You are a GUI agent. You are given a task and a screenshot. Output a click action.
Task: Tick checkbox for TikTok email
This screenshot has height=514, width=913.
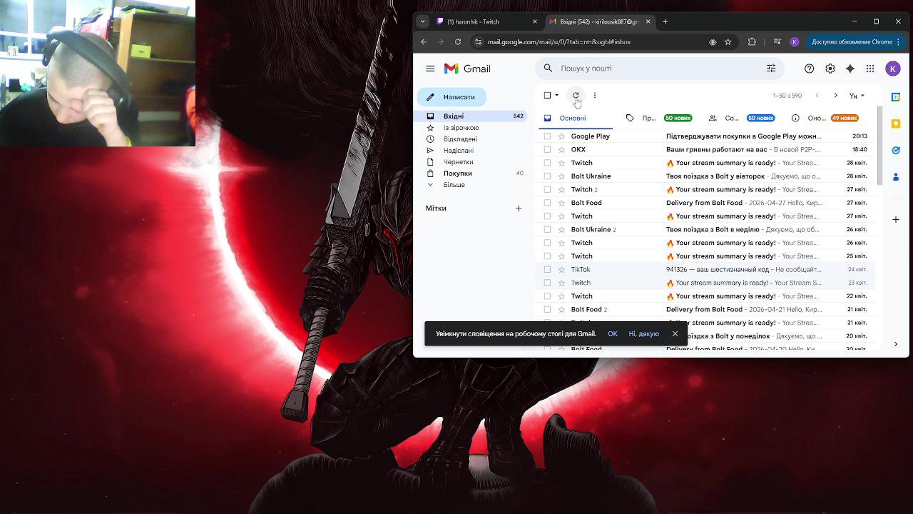pyautogui.click(x=547, y=269)
